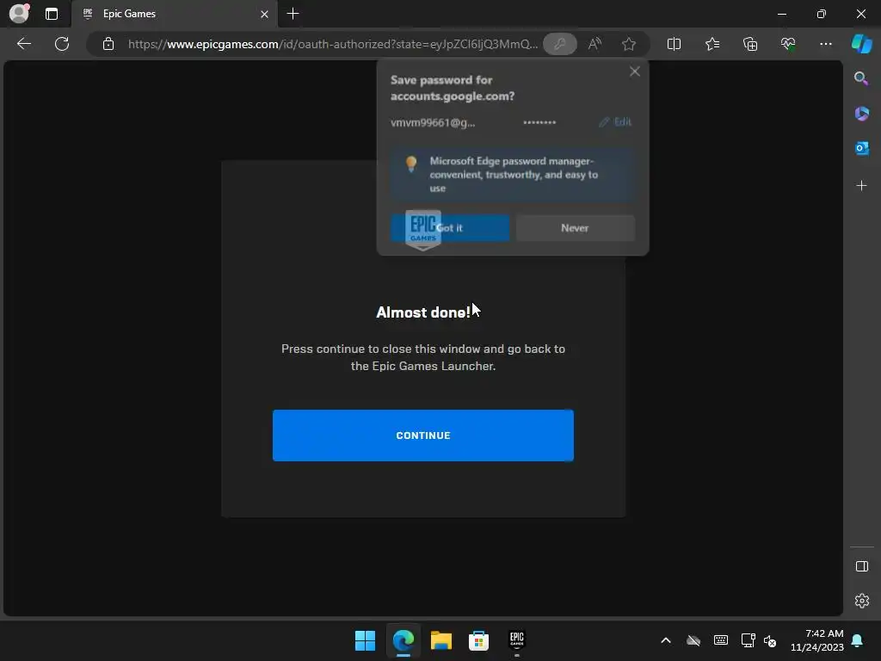Open network and volume quick settings
The width and height of the screenshot is (881, 661).
(x=759, y=640)
